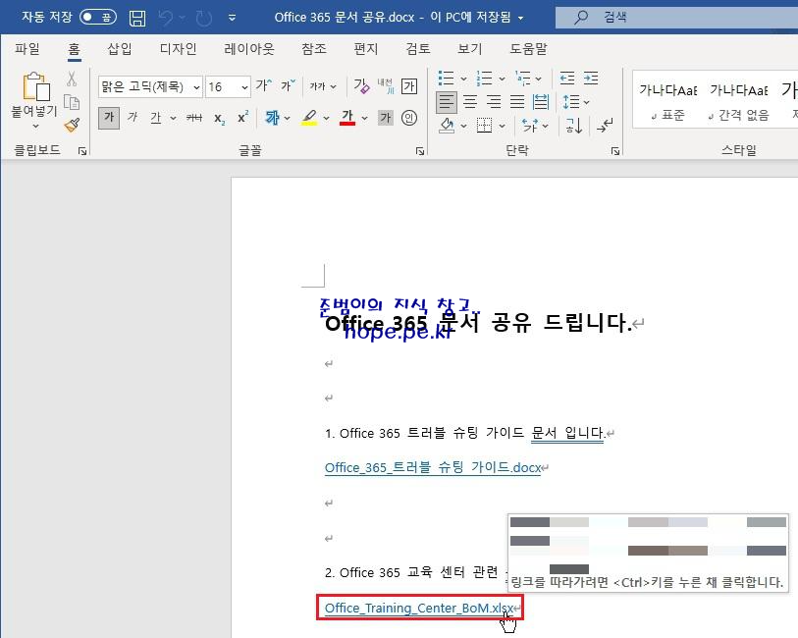Click the Save disk icon

[136, 18]
